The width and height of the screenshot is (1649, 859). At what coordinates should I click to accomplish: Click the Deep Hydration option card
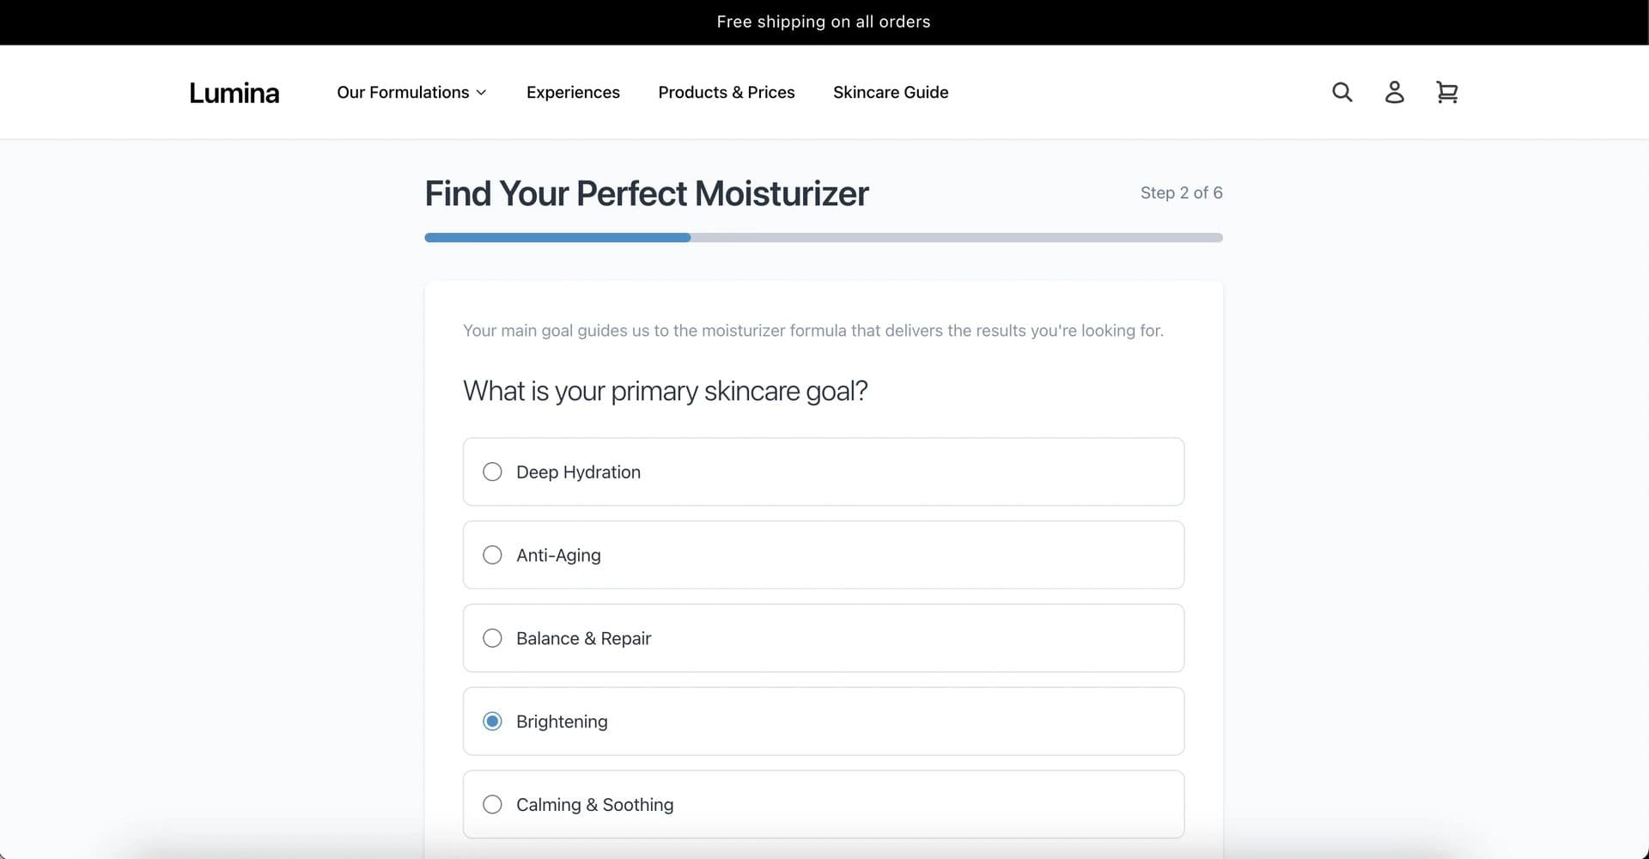coord(824,472)
